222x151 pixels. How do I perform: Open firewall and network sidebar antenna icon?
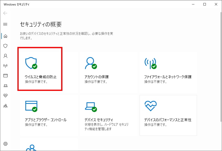tap(5, 66)
